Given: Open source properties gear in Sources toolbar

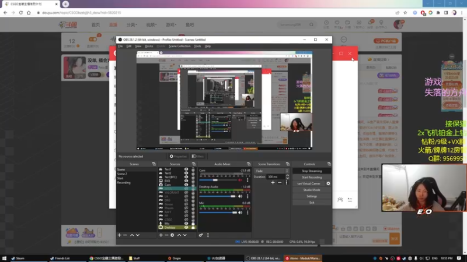Looking at the screenshot, I should point(172,235).
